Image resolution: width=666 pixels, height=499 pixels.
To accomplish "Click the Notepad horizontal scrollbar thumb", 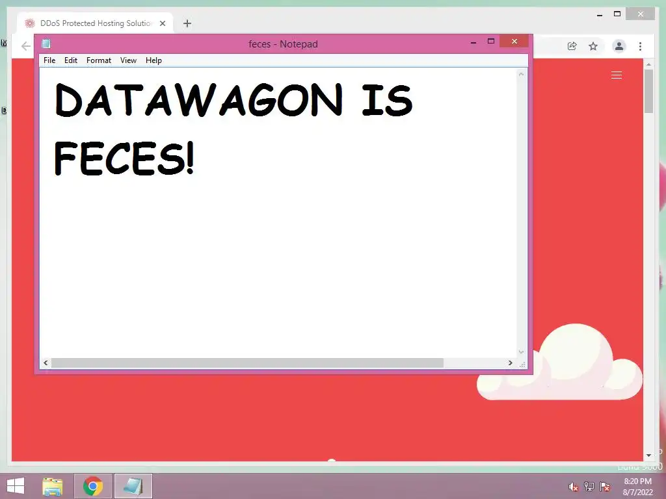I will [247, 363].
